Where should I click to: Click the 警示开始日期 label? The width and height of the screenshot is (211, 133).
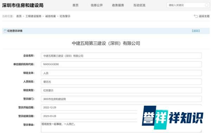26,107
